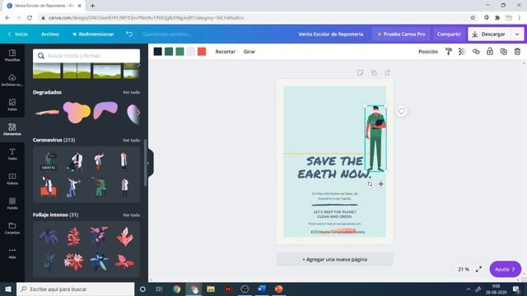Open the Descargar dropdown arrow
The height and width of the screenshot is (296, 527).
517,35
